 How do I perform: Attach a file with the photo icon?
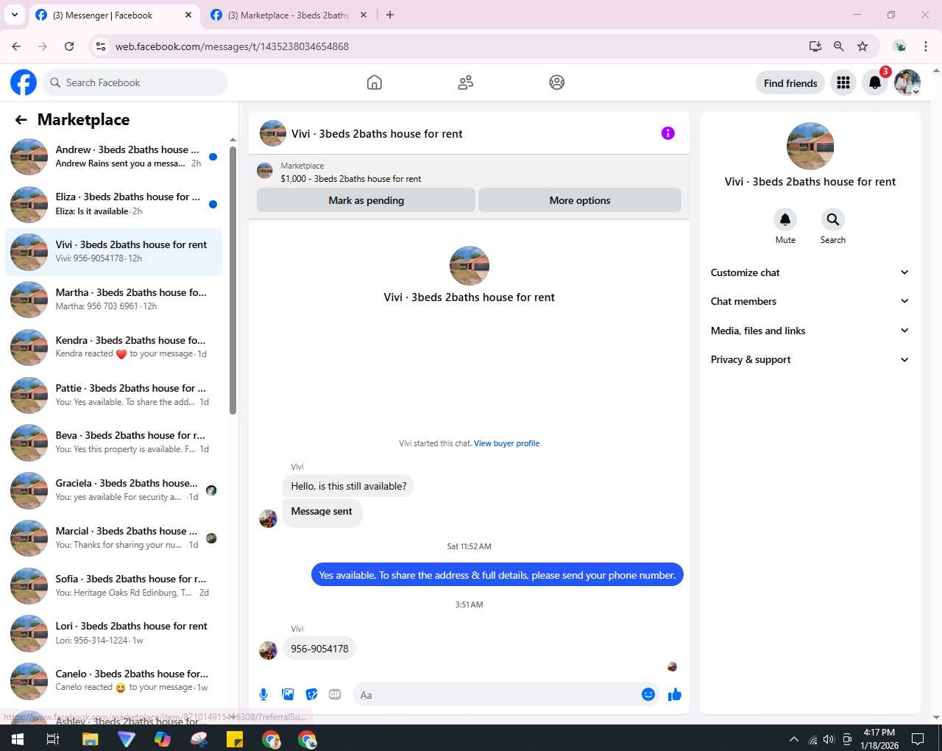click(288, 694)
